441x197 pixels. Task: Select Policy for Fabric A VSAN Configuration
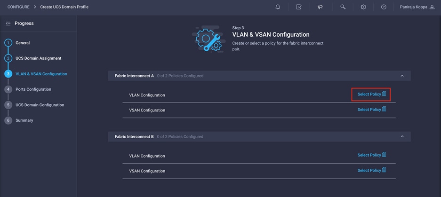pyautogui.click(x=371, y=110)
